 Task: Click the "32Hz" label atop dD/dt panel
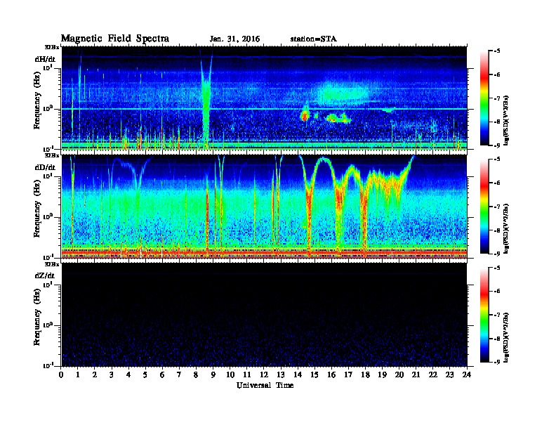click(x=52, y=155)
